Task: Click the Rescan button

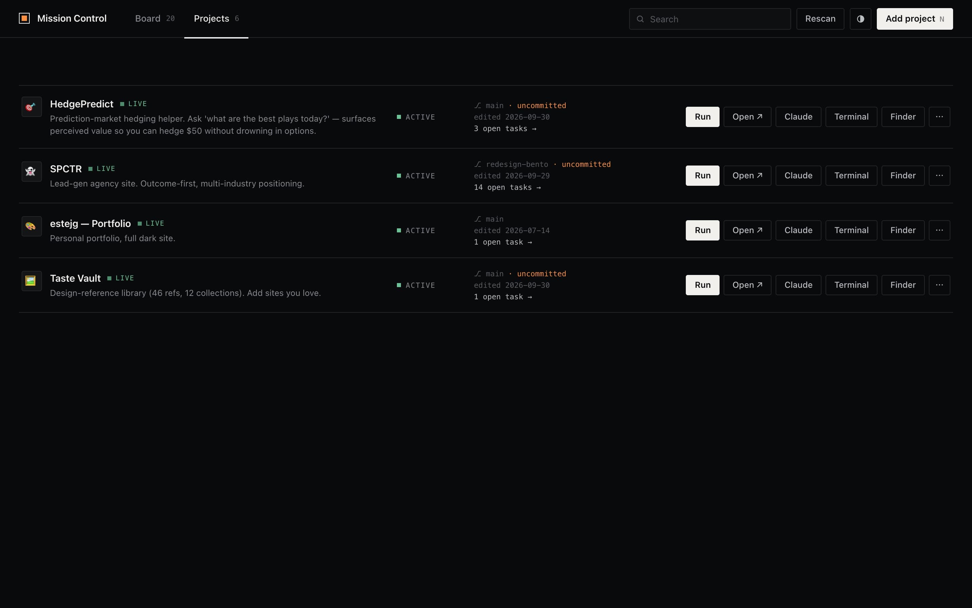Action: click(x=820, y=19)
